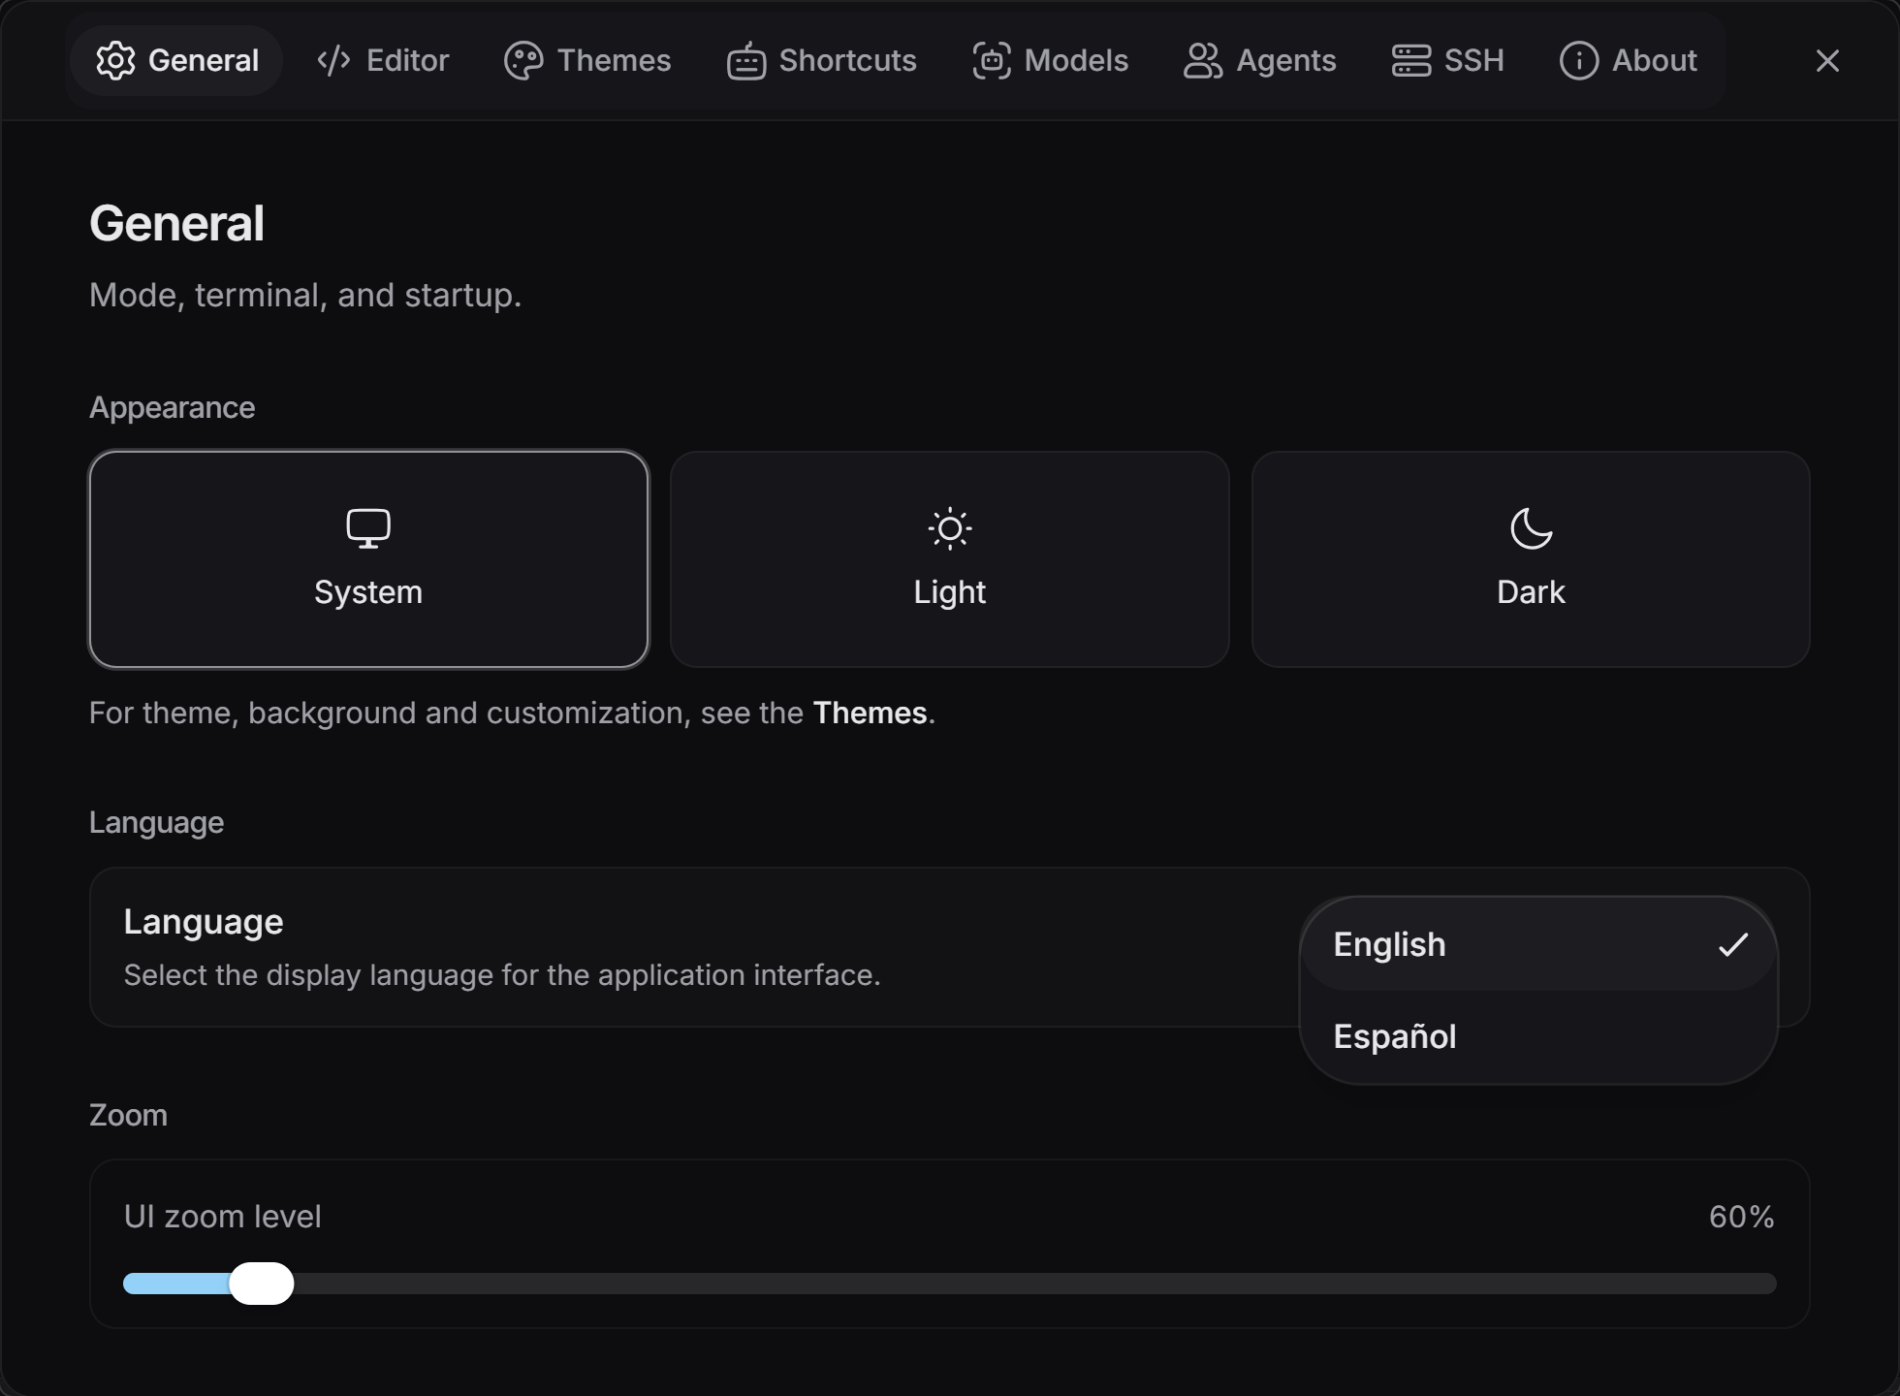Viewport: 1900px width, 1396px height.
Task: Click the Appearance section heading
Action: click(x=172, y=407)
